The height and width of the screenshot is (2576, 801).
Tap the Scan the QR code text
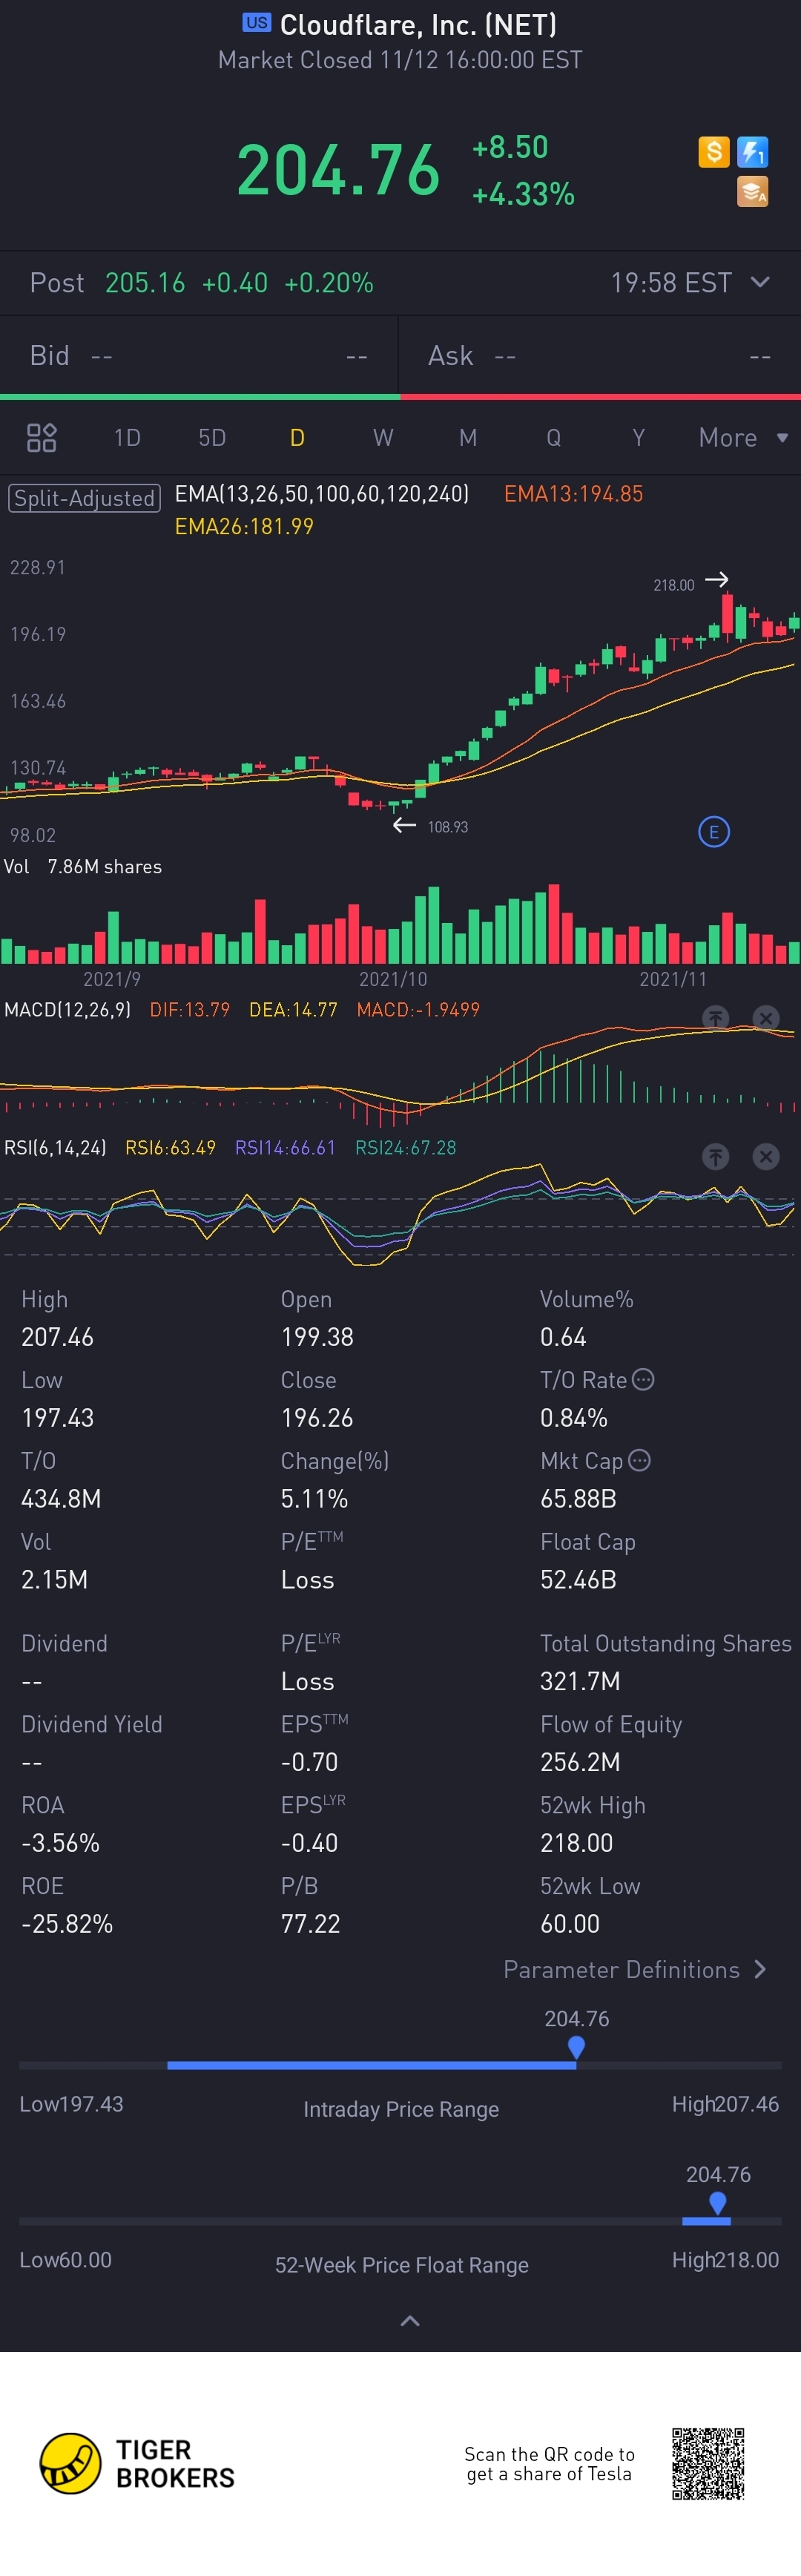(x=549, y=2464)
